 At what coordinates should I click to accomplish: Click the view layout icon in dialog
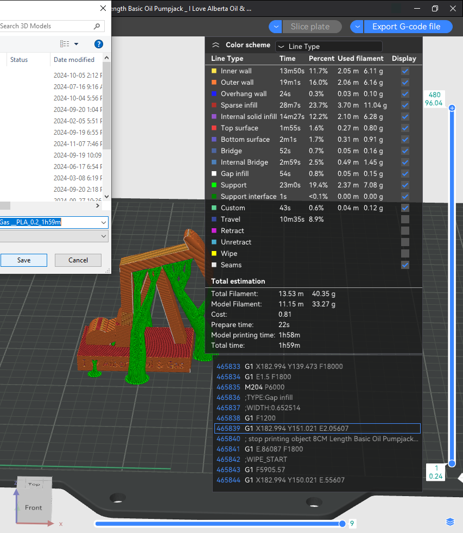[x=65, y=44]
